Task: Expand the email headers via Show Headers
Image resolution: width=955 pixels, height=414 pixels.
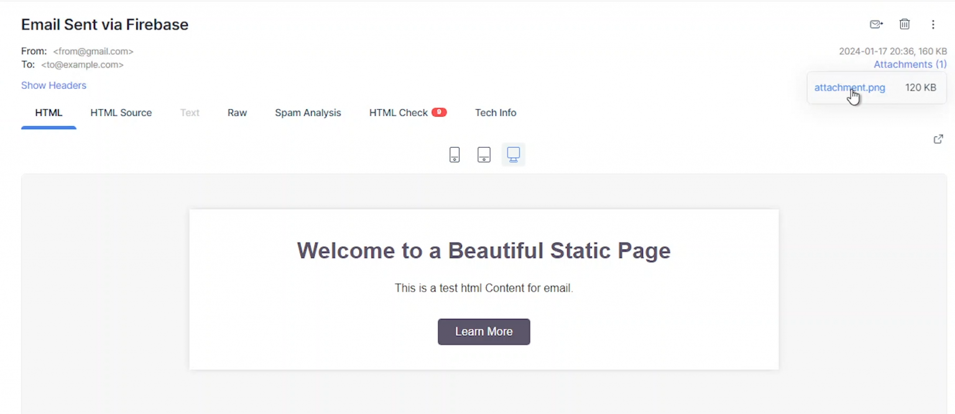Action: tap(53, 85)
